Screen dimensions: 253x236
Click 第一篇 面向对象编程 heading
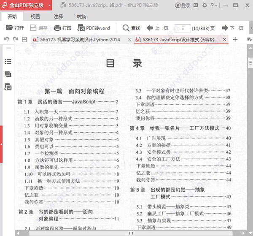pyautogui.click(x=74, y=91)
